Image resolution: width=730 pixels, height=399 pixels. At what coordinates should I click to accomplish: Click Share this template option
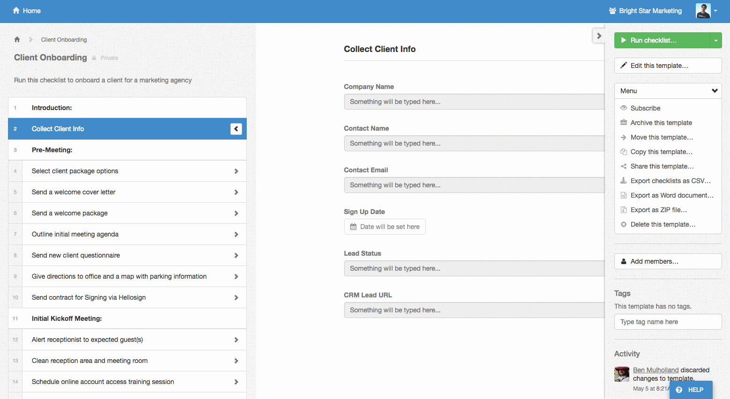(662, 166)
